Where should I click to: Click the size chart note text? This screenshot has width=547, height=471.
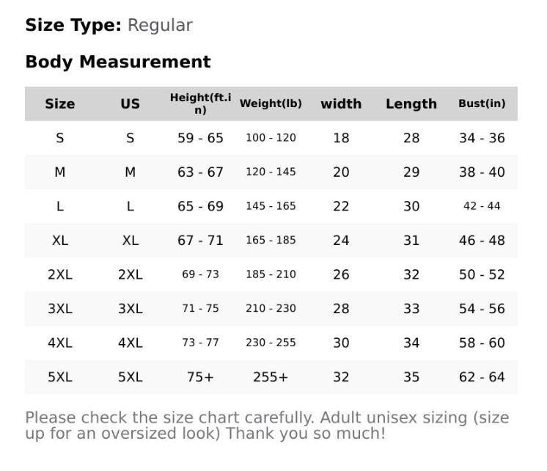point(267,426)
